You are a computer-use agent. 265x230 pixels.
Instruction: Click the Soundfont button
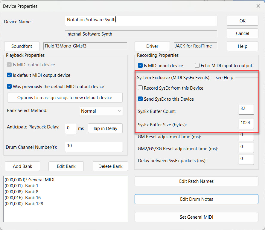[x=22, y=46]
